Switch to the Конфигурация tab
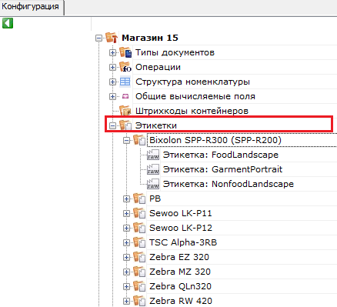337x307 pixels. pos(30,6)
